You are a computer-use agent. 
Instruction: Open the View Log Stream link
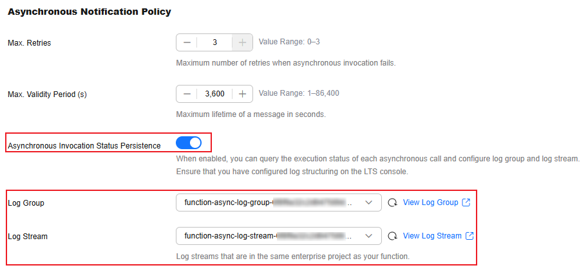[432, 236]
